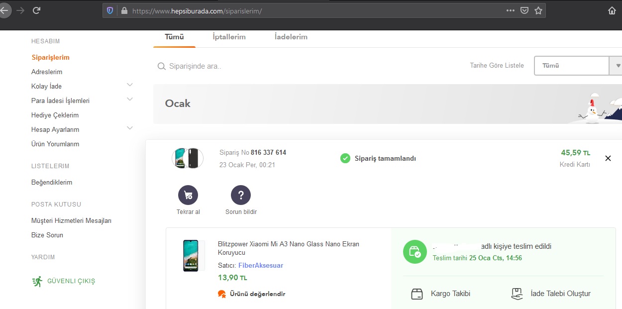
Task: Click the Sipariş tamamlandı status text
Action: tap(385, 159)
